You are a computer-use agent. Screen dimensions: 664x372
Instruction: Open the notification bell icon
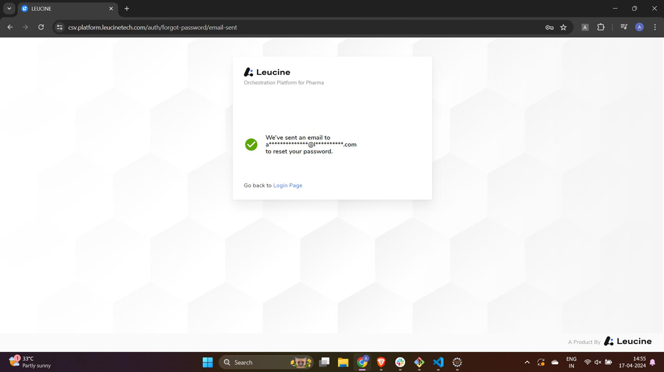tap(653, 363)
